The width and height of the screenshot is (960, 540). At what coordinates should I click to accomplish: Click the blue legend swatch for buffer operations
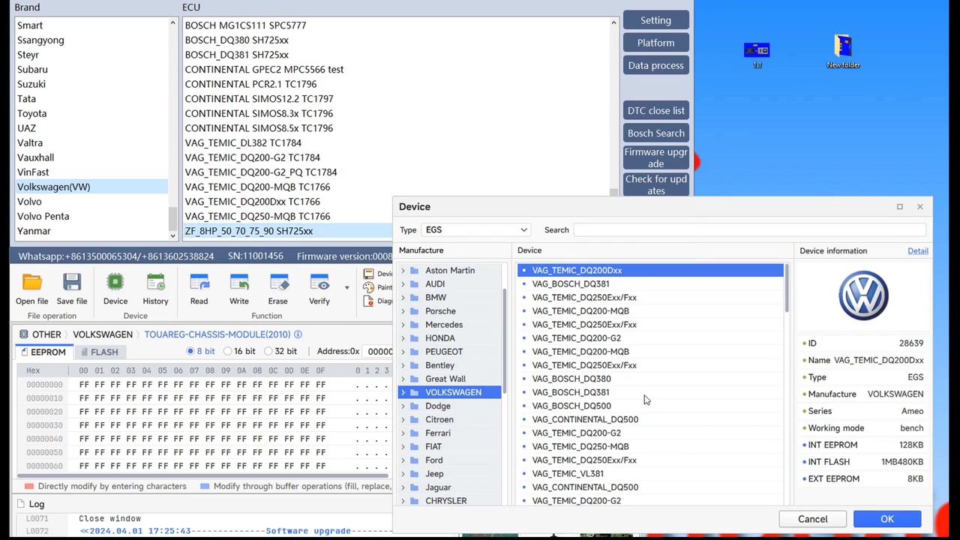pos(204,486)
